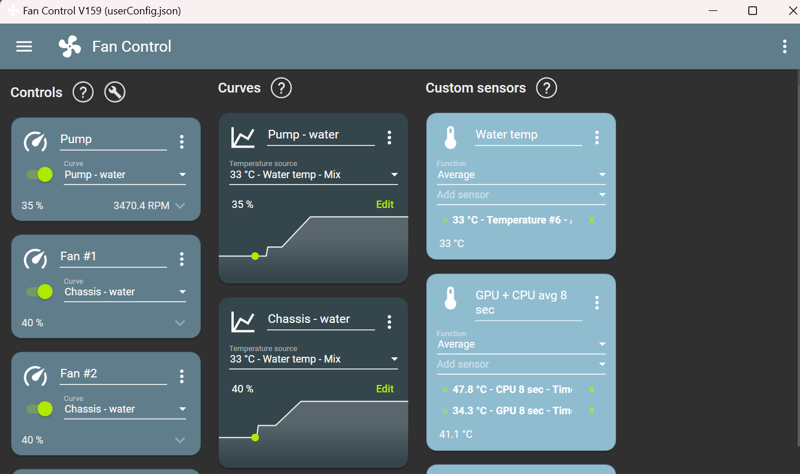Click the Fan #2 name text field

coord(113,373)
